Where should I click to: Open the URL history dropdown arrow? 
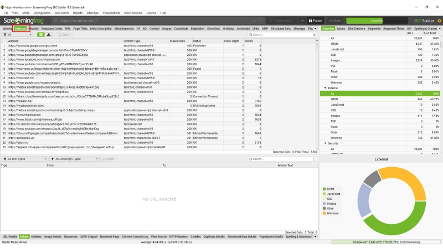[x=260, y=20]
